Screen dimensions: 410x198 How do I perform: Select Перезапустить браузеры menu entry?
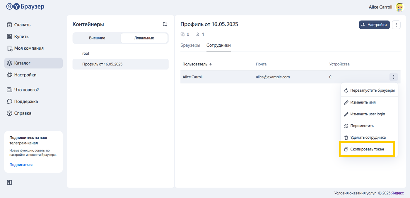pyautogui.click(x=369, y=91)
